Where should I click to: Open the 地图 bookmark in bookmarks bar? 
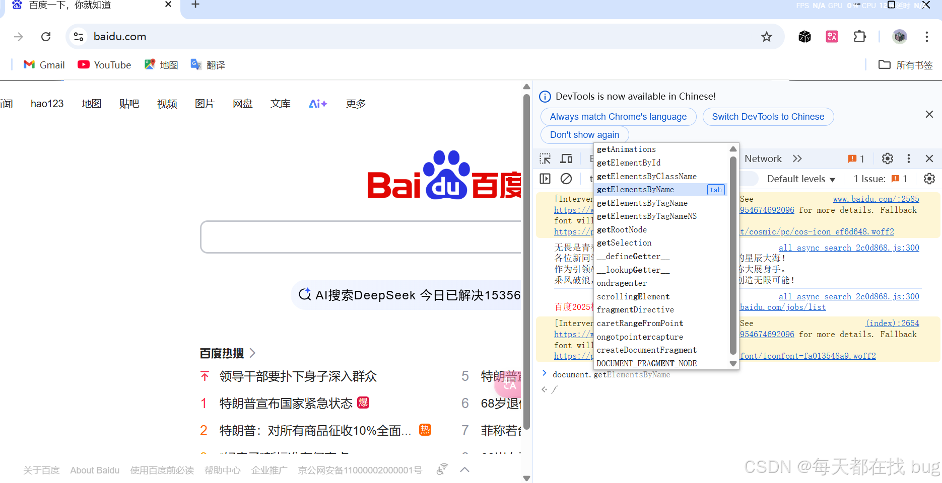[161, 65]
